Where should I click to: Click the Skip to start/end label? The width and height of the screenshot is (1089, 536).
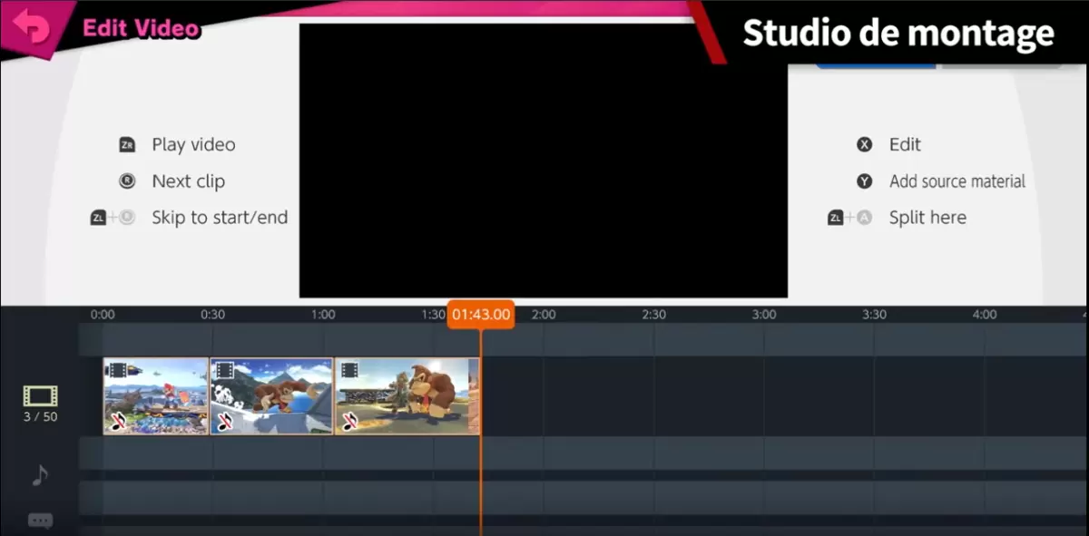220,218
